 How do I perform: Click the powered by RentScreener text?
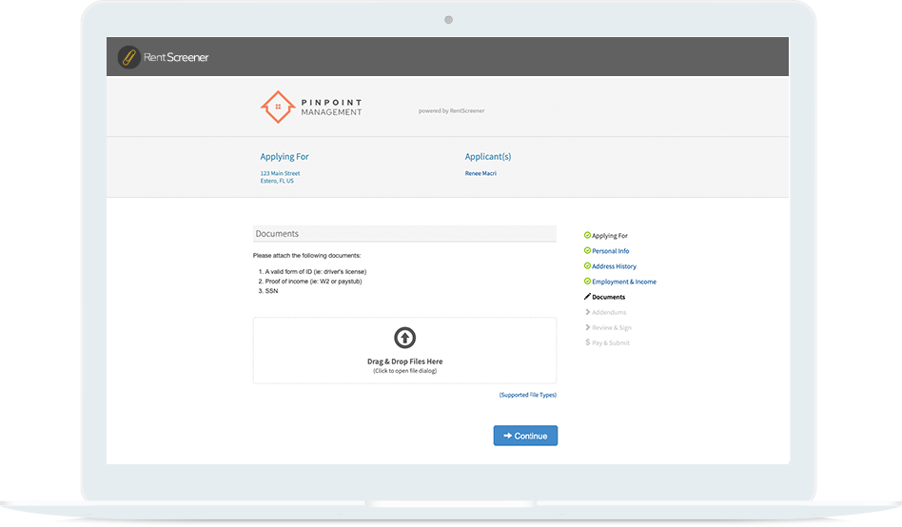point(451,110)
